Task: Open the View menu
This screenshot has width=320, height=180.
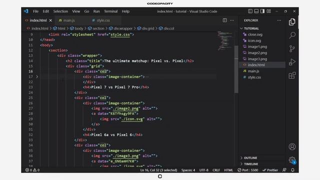Action: pyautogui.click(x=76, y=11)
